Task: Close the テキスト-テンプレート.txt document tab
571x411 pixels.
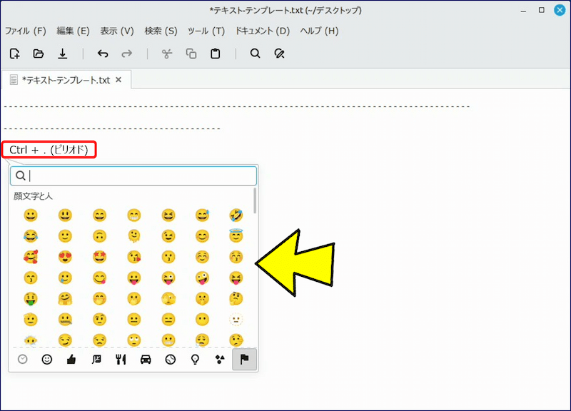Action: 118,81
